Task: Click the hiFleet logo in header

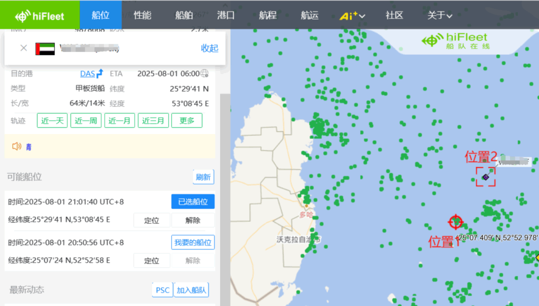Action: point(39,15)
